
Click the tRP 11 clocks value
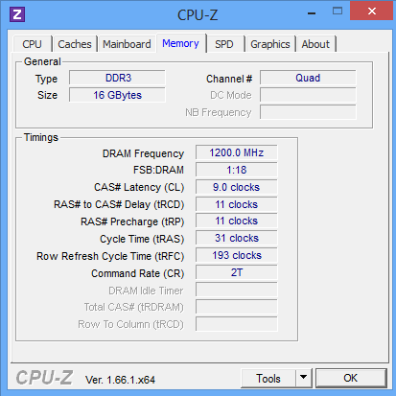[237, 221]
